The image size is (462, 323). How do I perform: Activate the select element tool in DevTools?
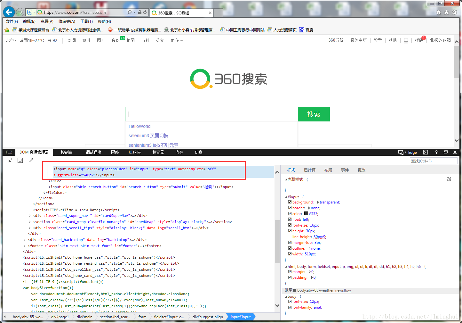point(9,160)
